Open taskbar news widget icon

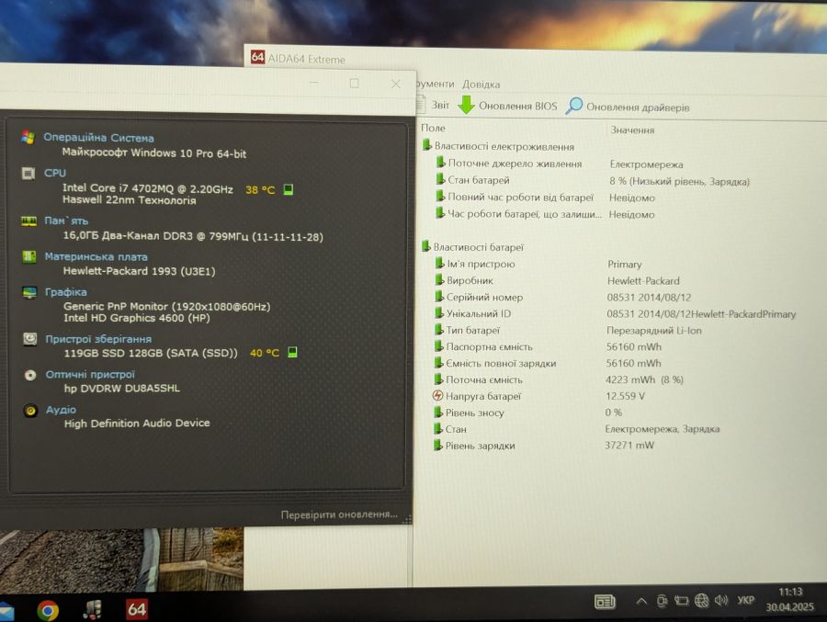(x=605, y=602)
